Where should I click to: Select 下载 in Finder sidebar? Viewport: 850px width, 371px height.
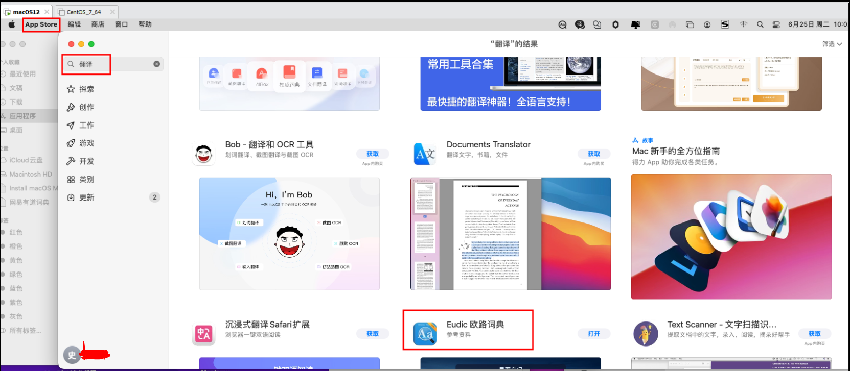tap(16, 102)
